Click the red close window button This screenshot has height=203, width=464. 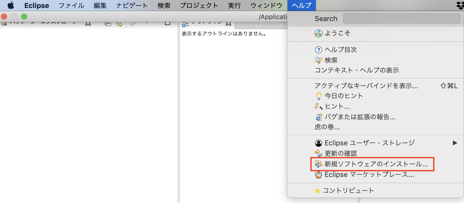4,17
